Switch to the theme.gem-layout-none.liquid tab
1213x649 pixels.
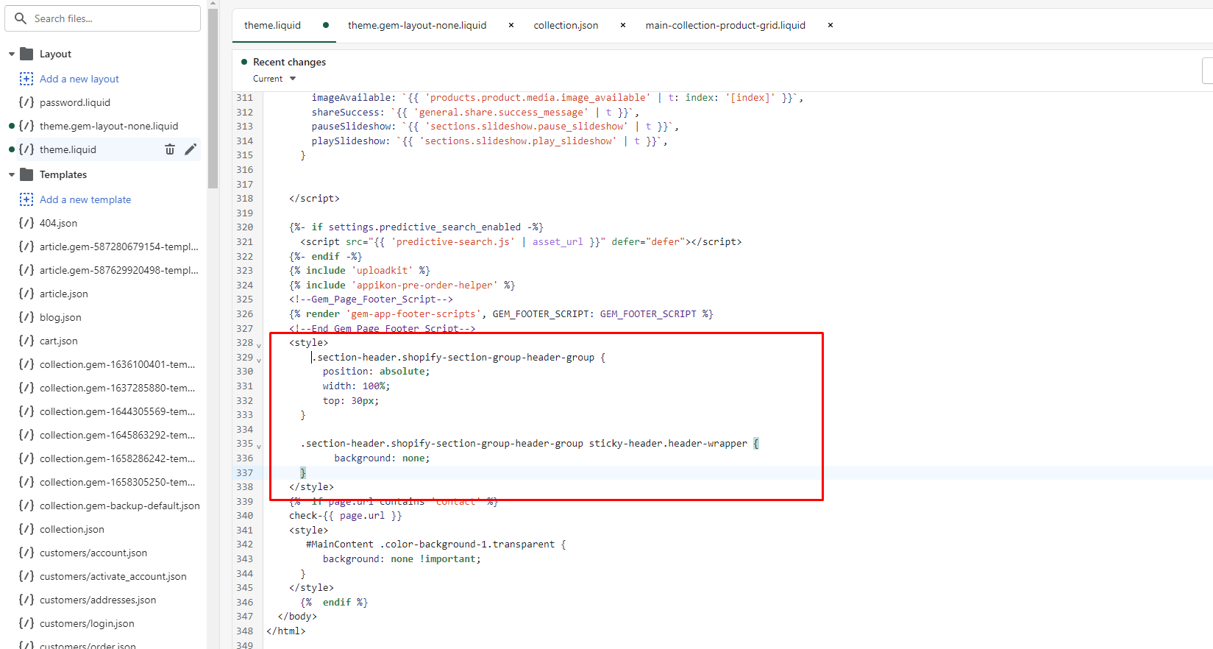coord(417,25)
